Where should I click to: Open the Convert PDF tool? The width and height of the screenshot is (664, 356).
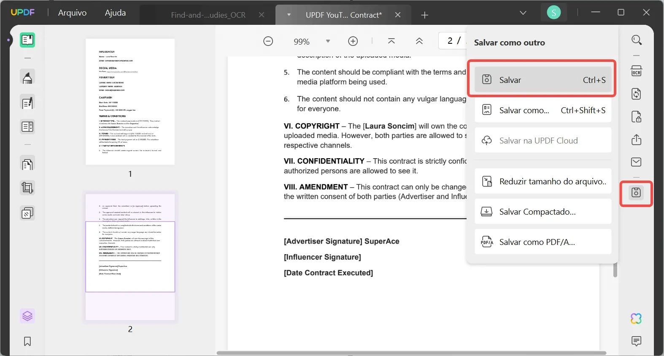click(x=637, y=94)
